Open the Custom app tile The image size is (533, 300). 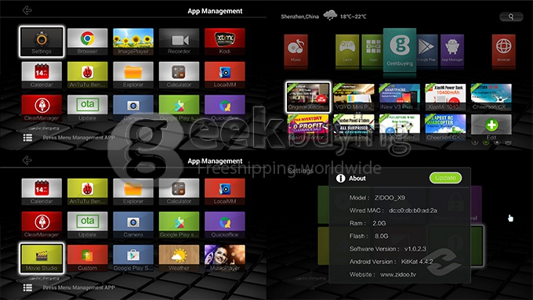(87, 258)
